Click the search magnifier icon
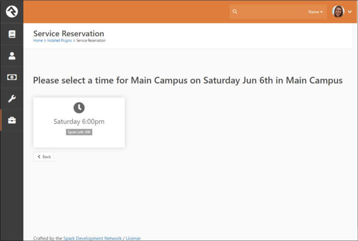The width and height of the screenshot is (358, 241). coord(235,12)
